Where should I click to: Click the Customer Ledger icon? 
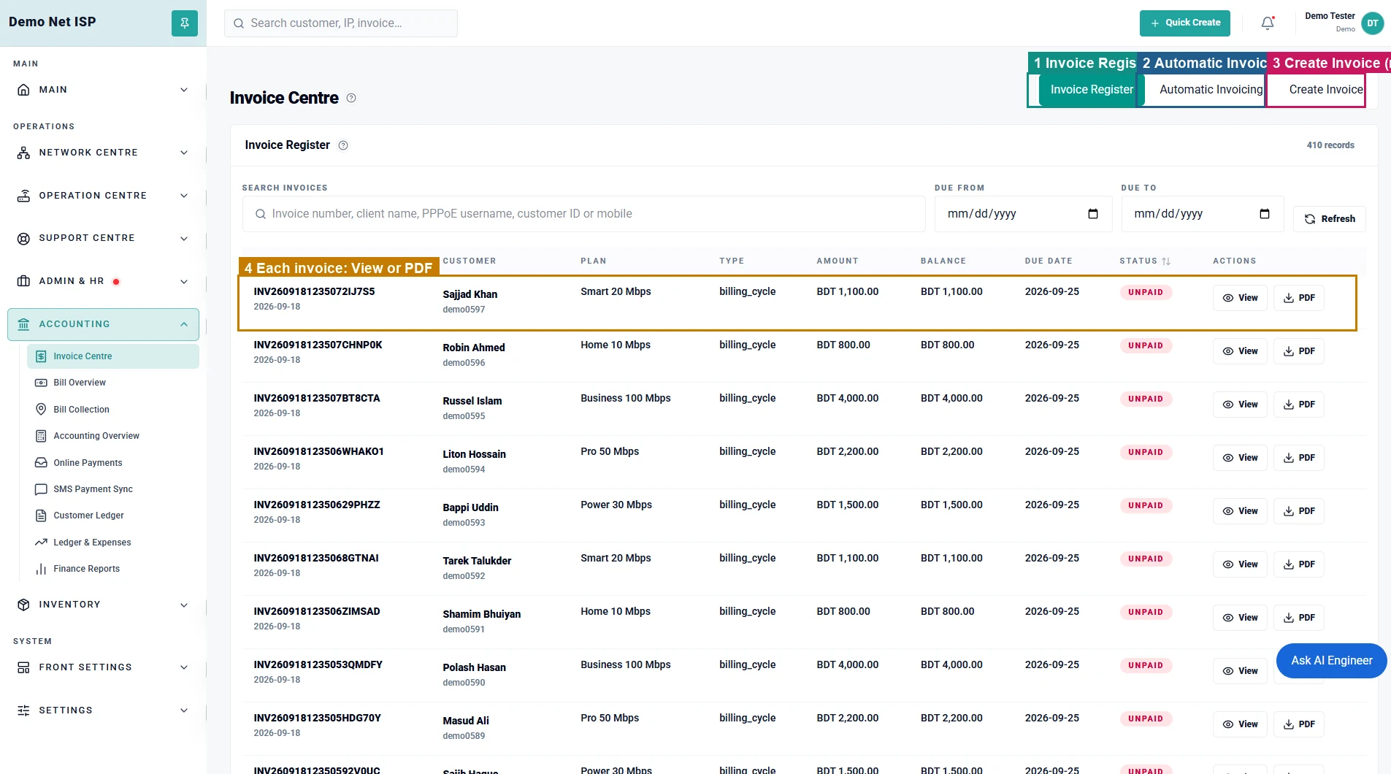pos(41,516)
